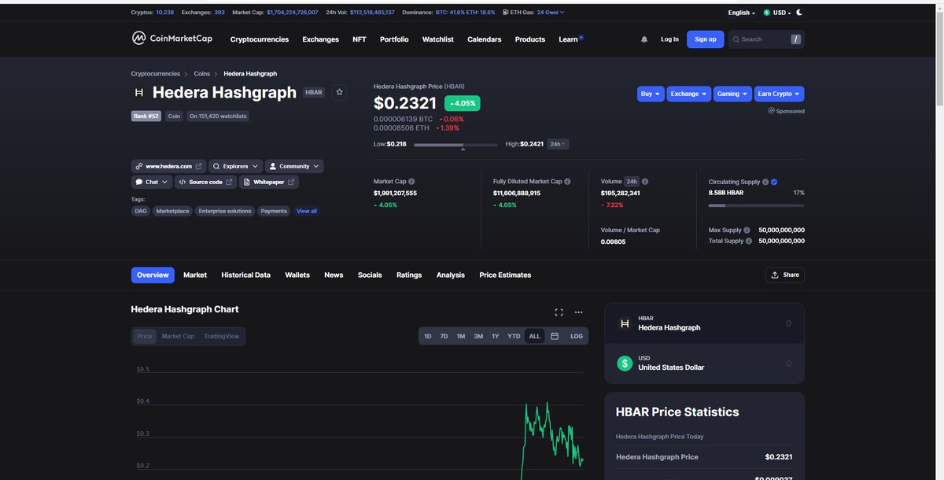Click the Coins breadcrumb link
This screenshot has height=480, width=944.
[x=202, y=74]
